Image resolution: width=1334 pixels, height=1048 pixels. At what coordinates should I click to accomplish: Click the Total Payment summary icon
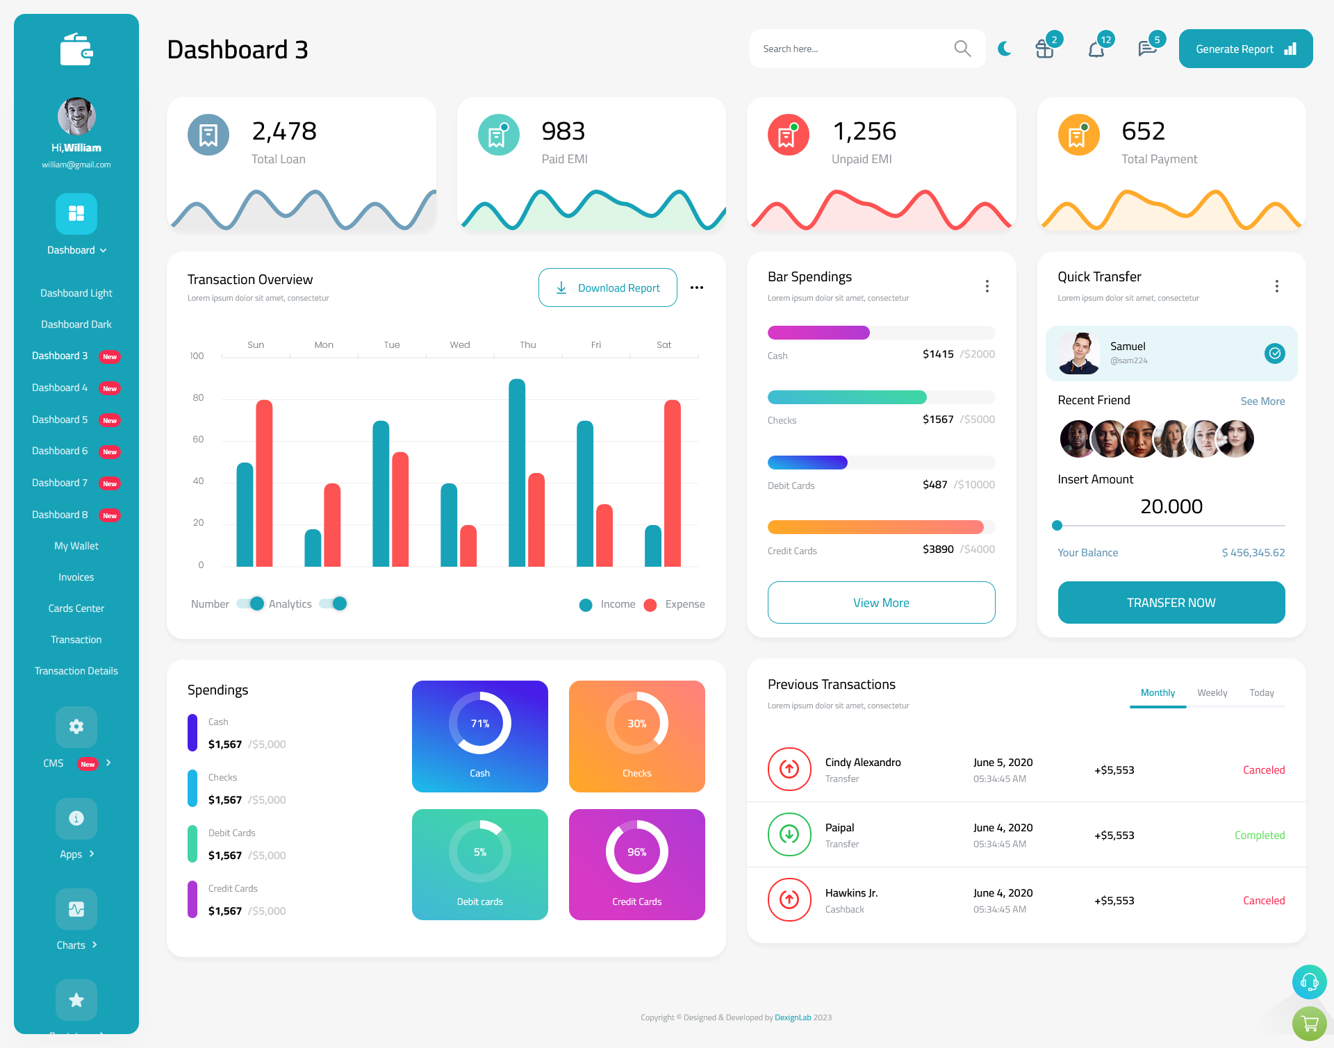click(x=1080, y=135)
